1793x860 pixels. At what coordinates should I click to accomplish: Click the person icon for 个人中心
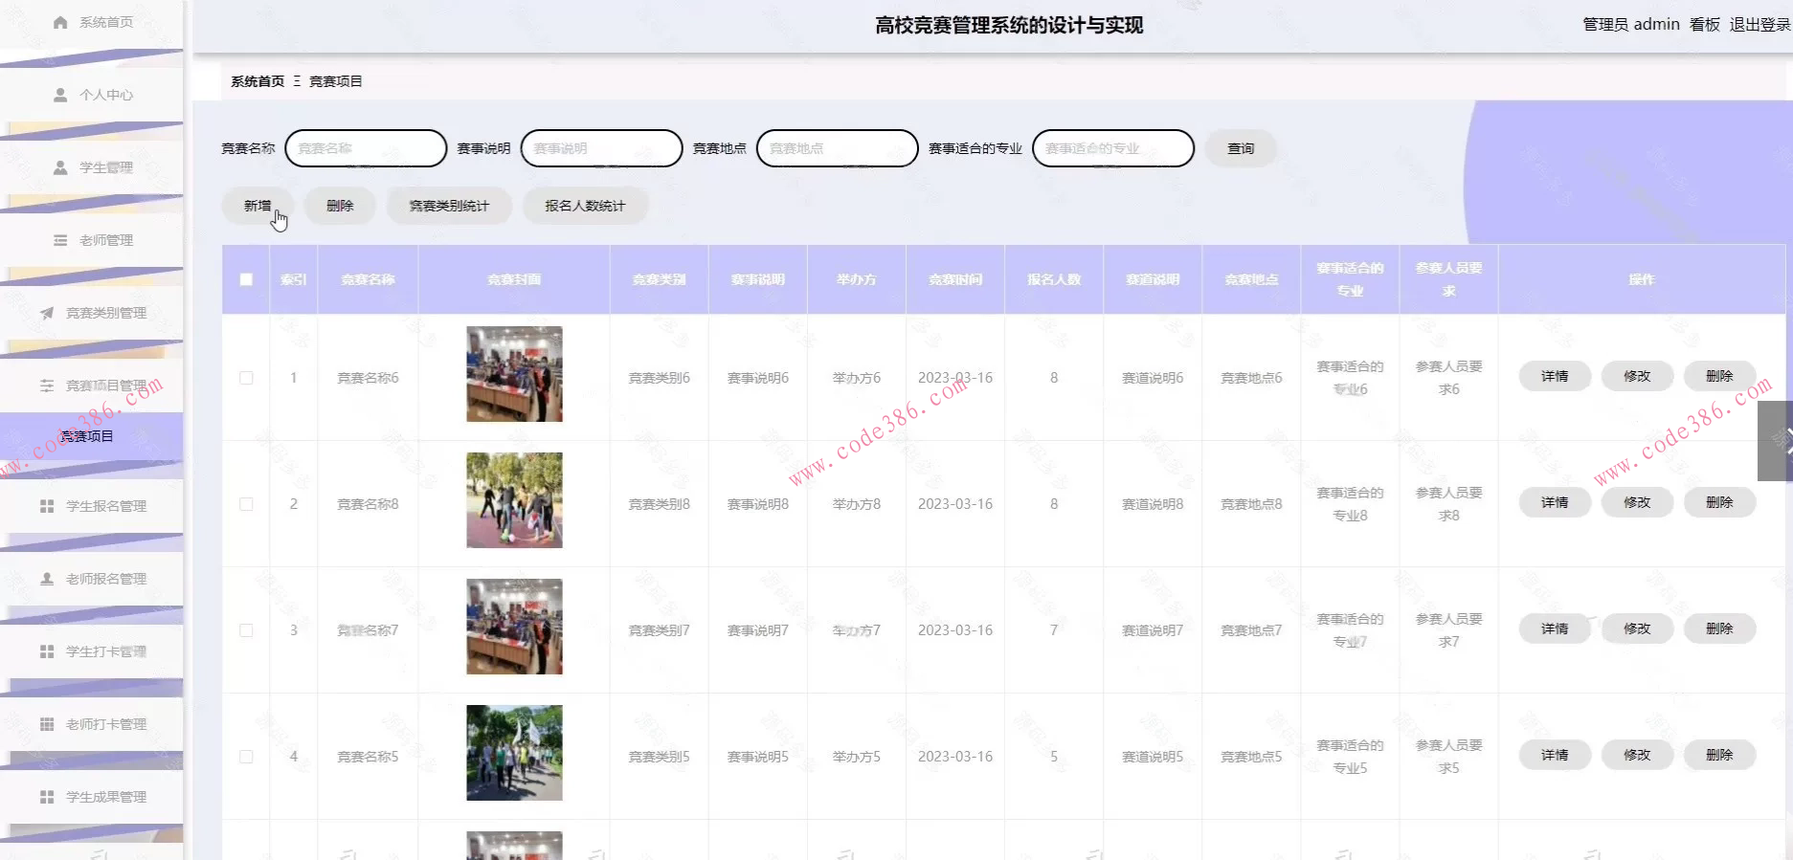coord(60,95)
